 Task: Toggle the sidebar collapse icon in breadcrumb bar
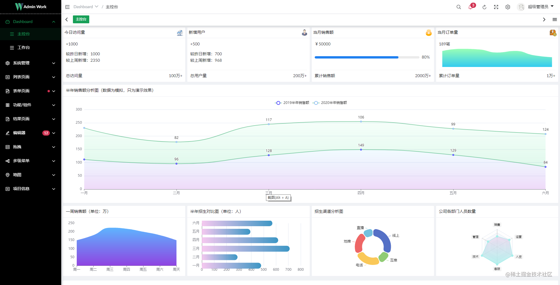[x=67, y=7]
